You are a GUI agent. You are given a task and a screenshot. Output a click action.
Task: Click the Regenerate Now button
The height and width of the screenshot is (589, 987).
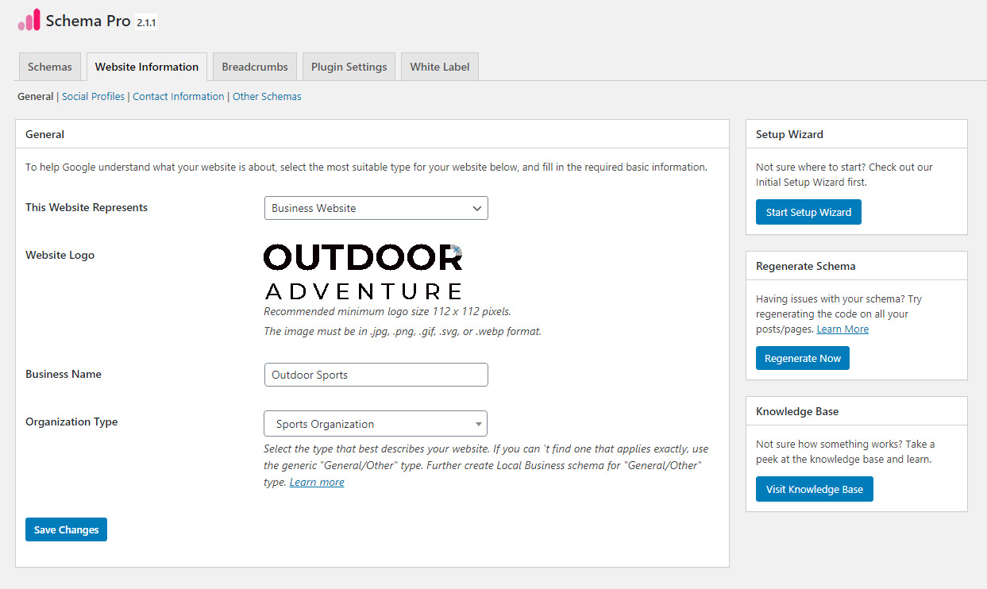pos(802,357)
